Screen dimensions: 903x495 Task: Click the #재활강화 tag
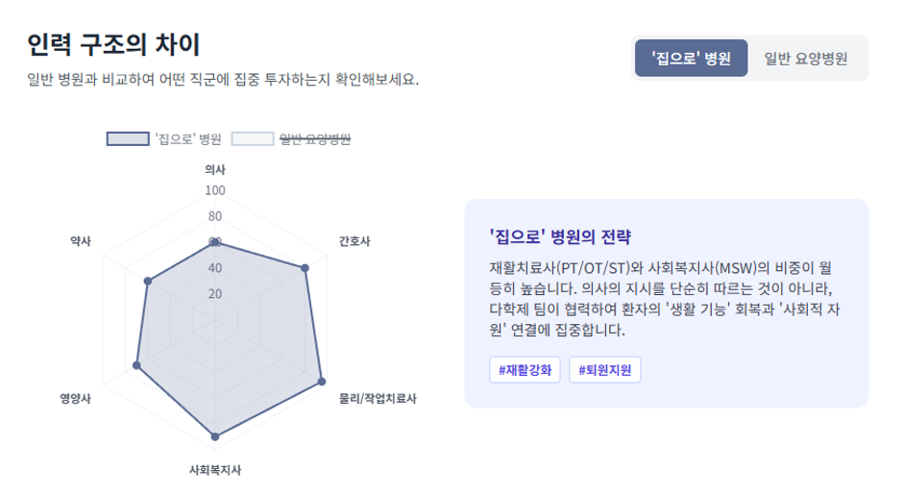(x=525, y=370)
